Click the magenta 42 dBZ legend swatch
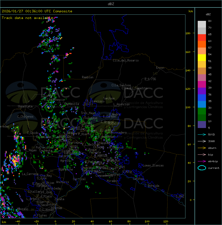This screenshot has width=222, height=225. (x=202, y=84)
